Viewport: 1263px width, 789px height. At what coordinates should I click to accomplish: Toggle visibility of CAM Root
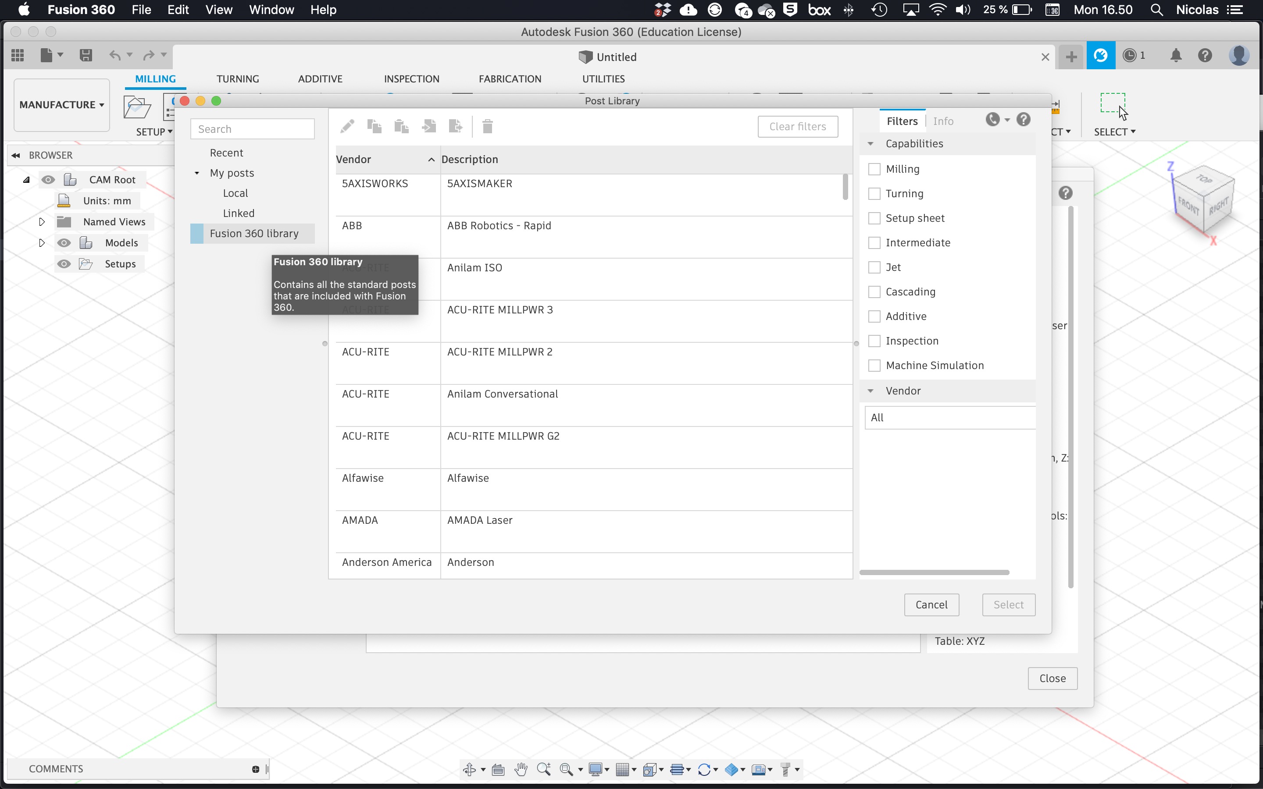point(48,180)
